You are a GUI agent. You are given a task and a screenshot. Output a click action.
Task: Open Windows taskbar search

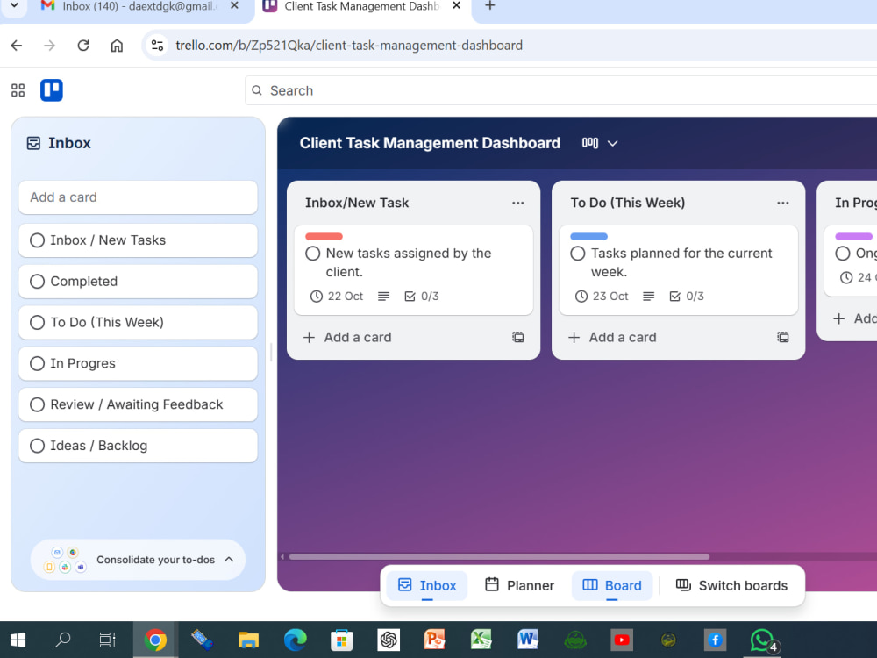tap(62, 640)
